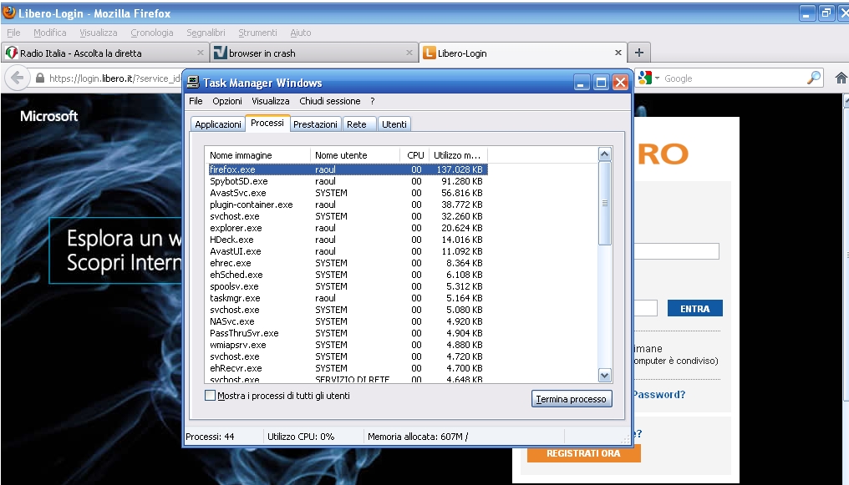Open the Applicazioni tab

(x=218, y=124)
